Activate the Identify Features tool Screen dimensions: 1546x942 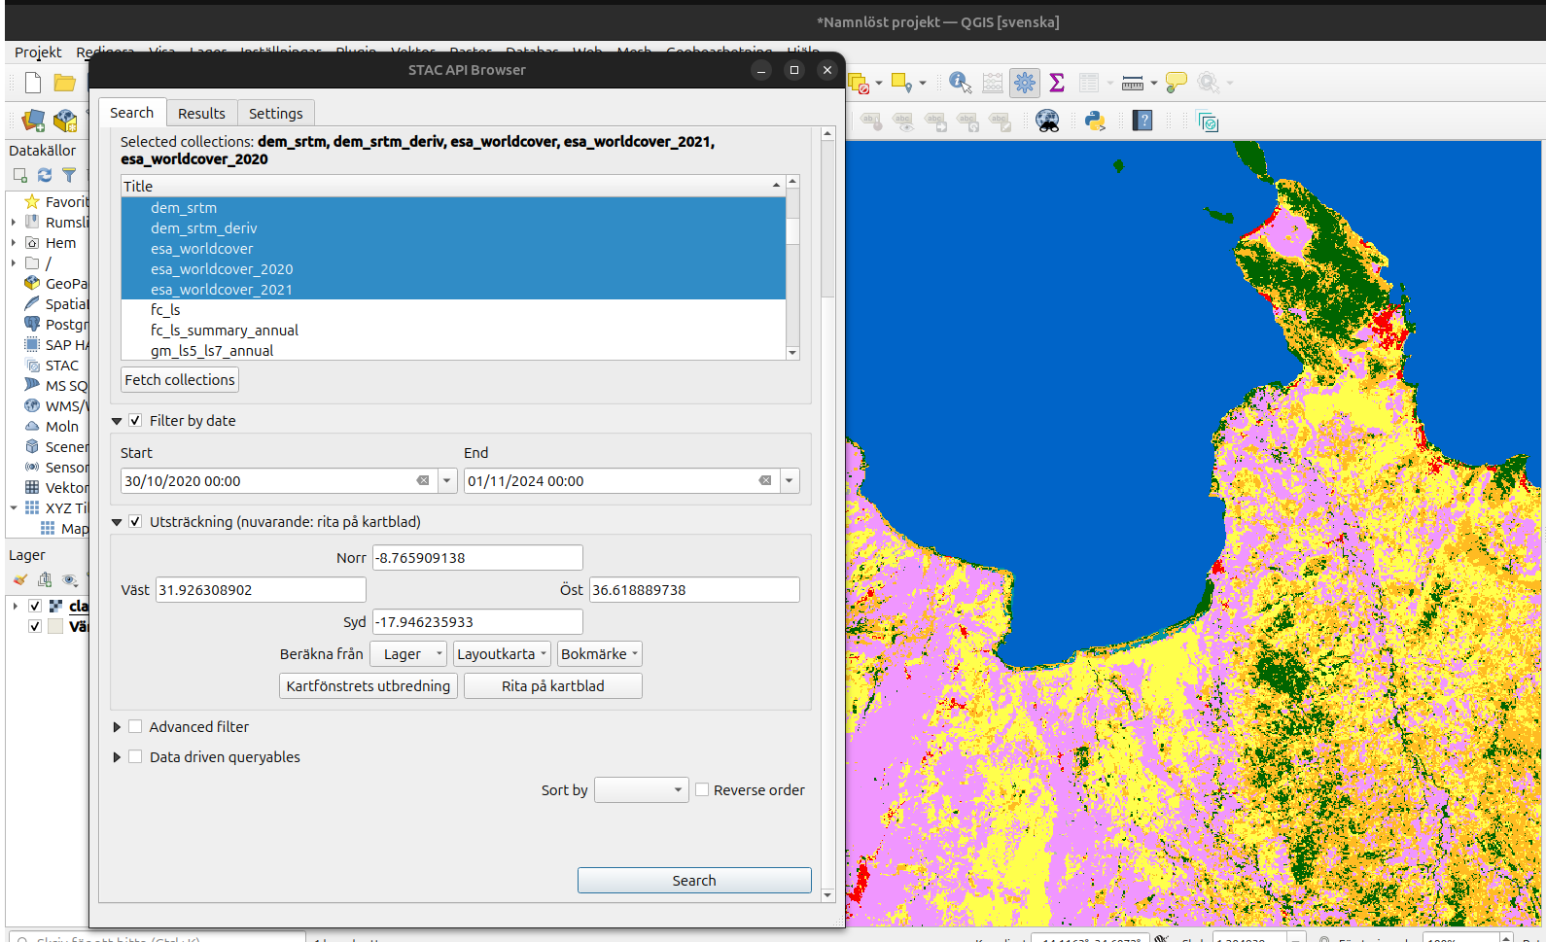coord(960,84)
